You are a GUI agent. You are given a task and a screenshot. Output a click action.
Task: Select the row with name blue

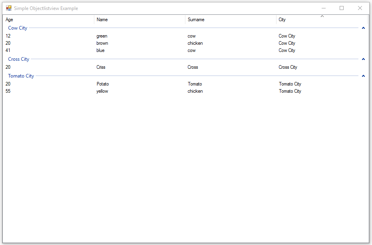pyautogui.click(x=100, y=50)
